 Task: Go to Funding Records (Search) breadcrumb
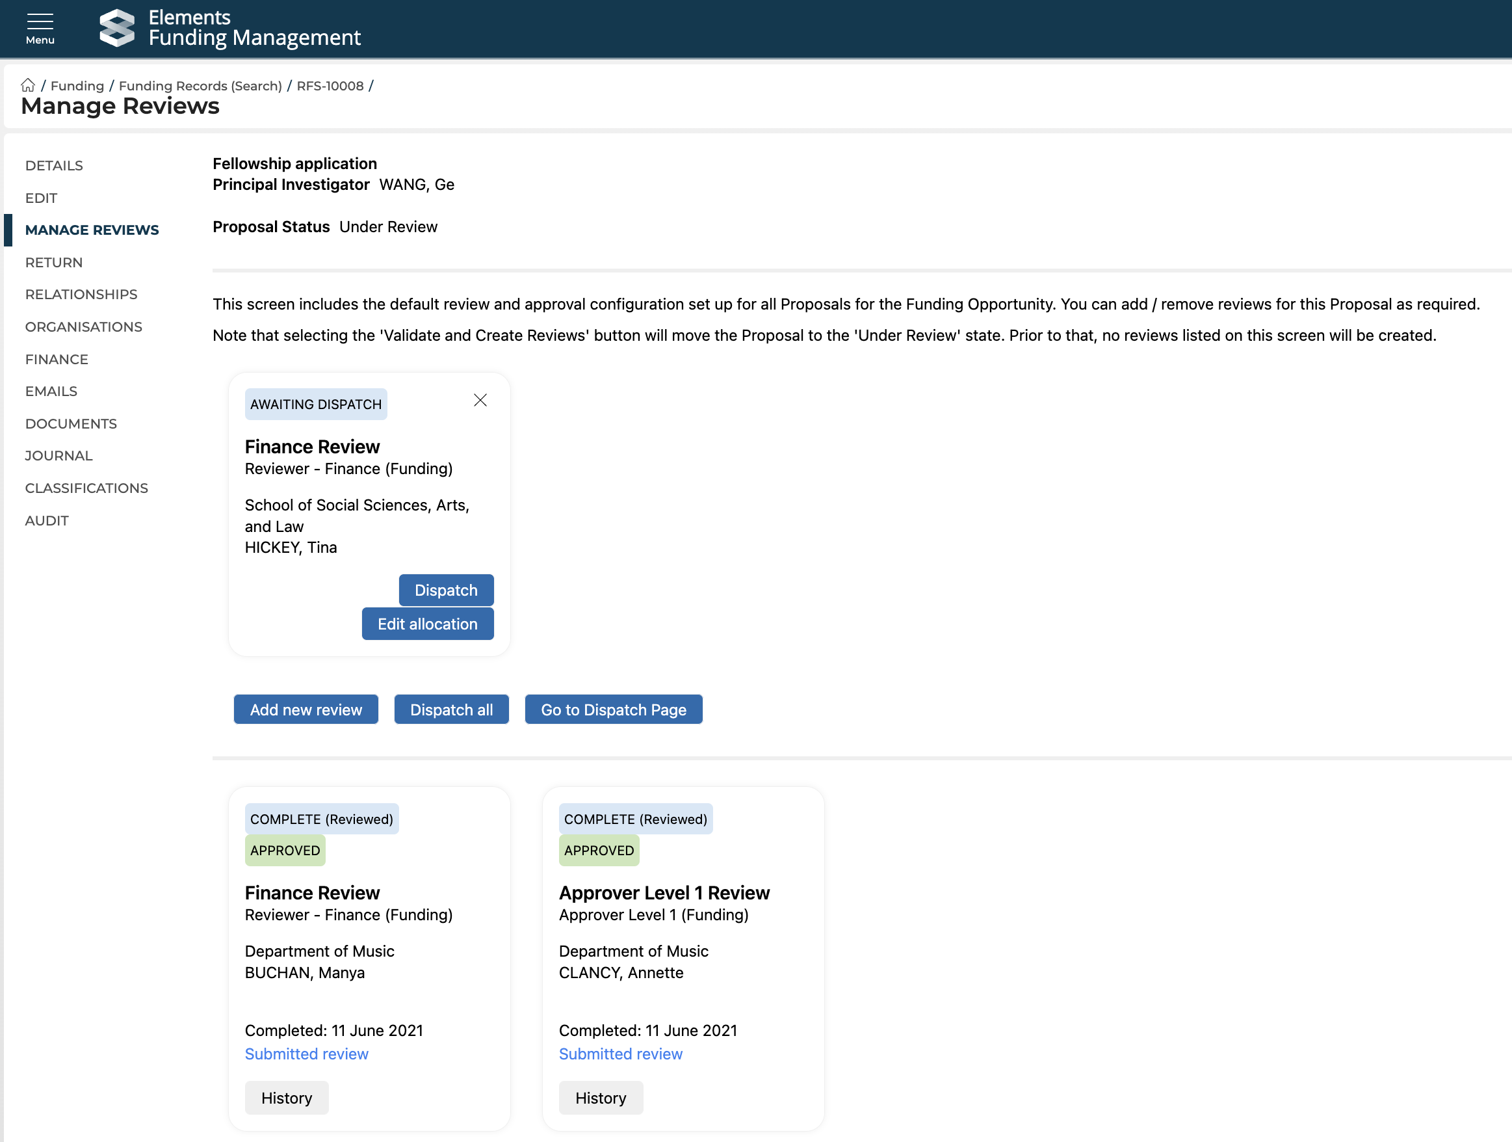[x=200, y=85]
